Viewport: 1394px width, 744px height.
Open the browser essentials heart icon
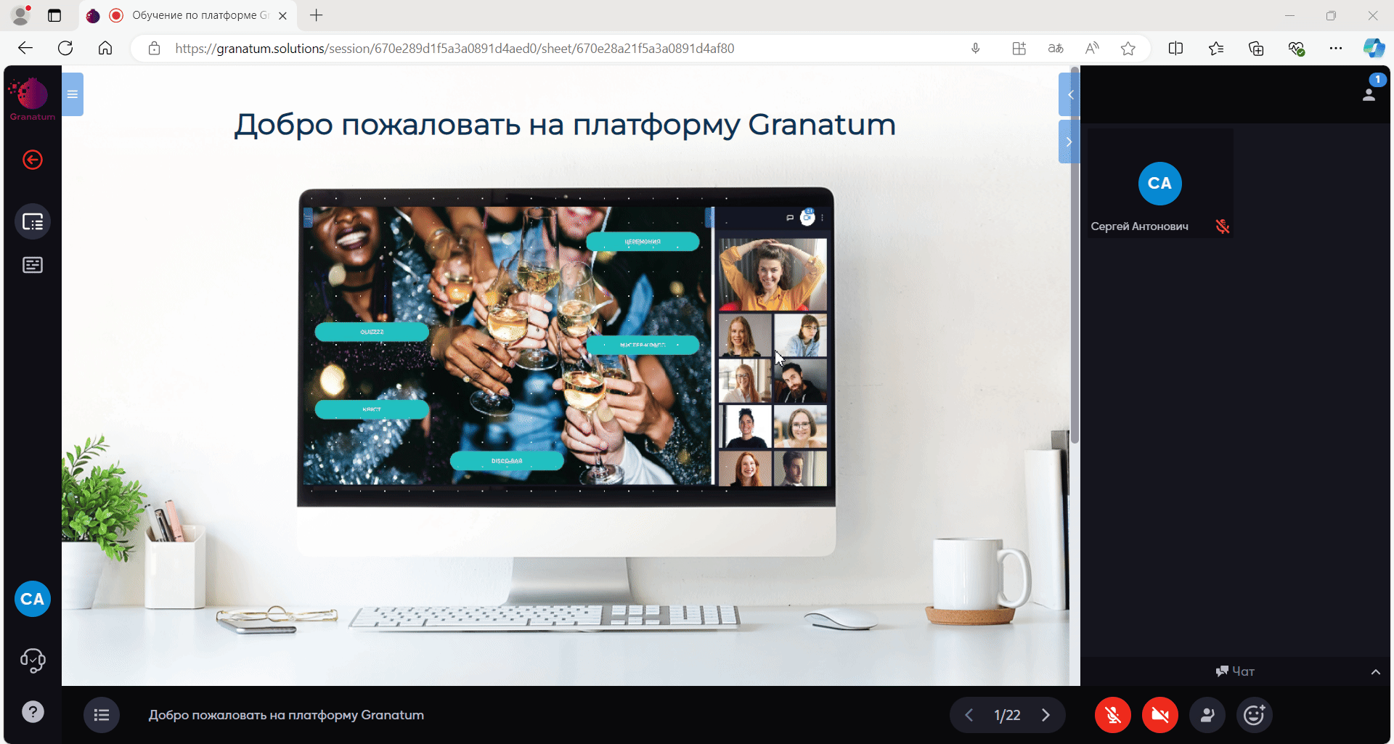tap(1296, 49)
